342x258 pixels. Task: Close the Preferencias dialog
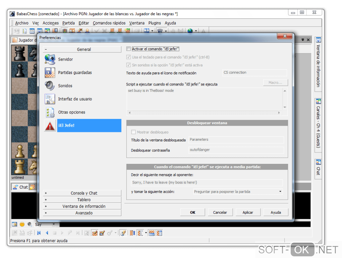285,36
